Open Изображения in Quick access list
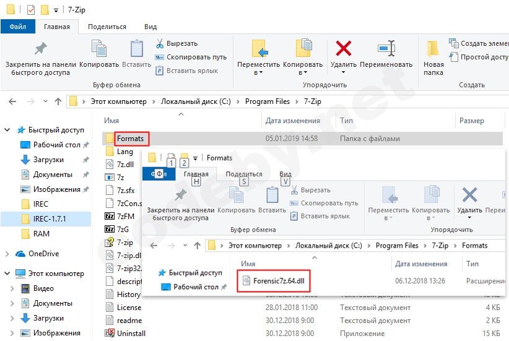The height and width of the screenshot is (341, 509). tap(51, 189)
